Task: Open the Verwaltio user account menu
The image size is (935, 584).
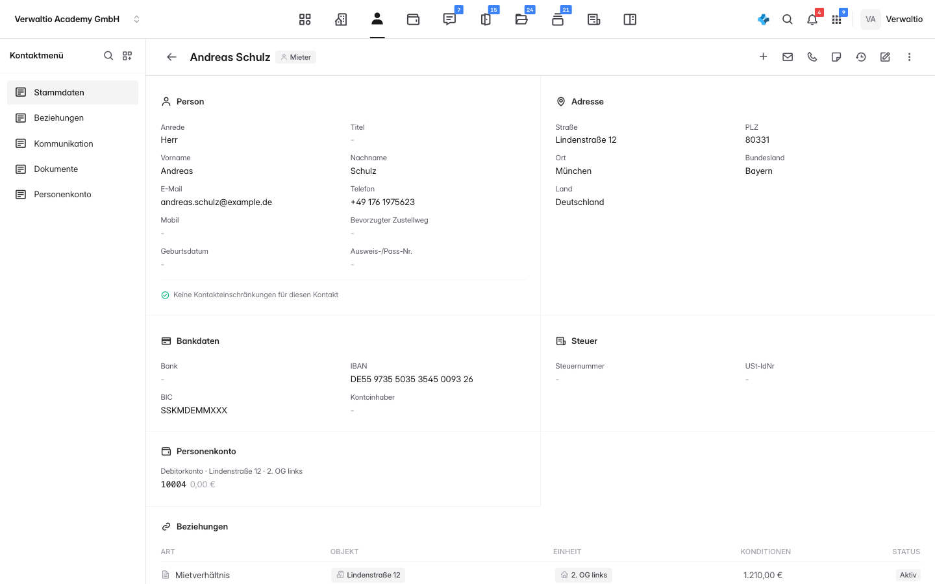Action: coord(892,19)
